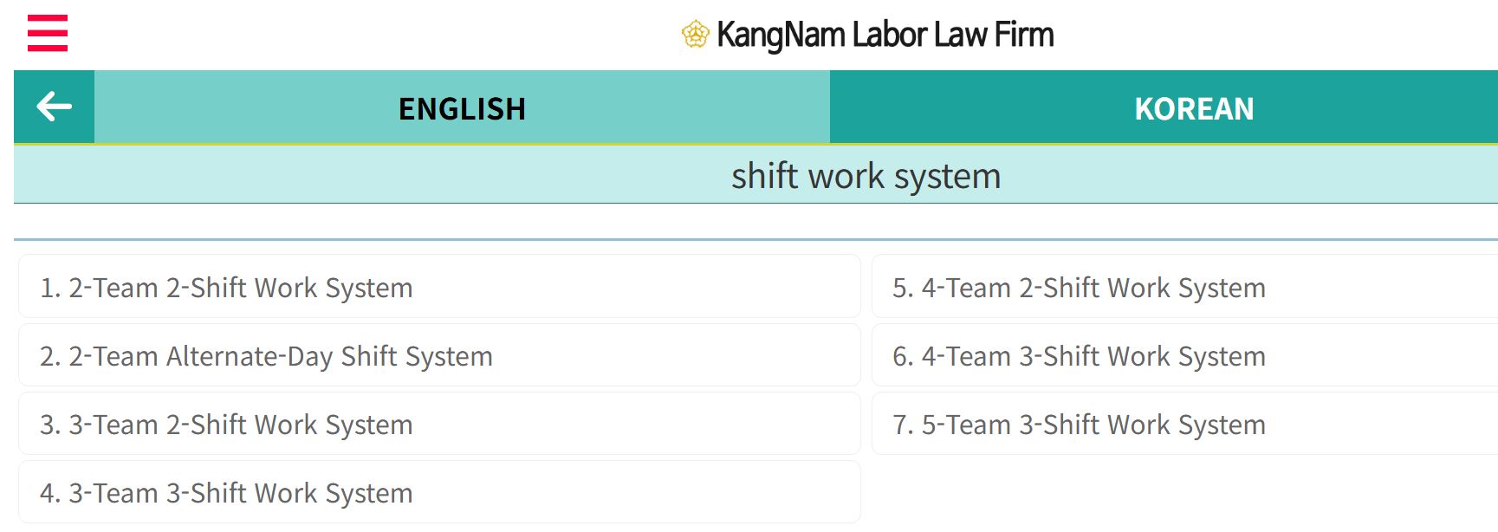Open 2-Team 2-Shift Work System
This screenshot has height=532, width=1498.
click(x=227, y=288)
